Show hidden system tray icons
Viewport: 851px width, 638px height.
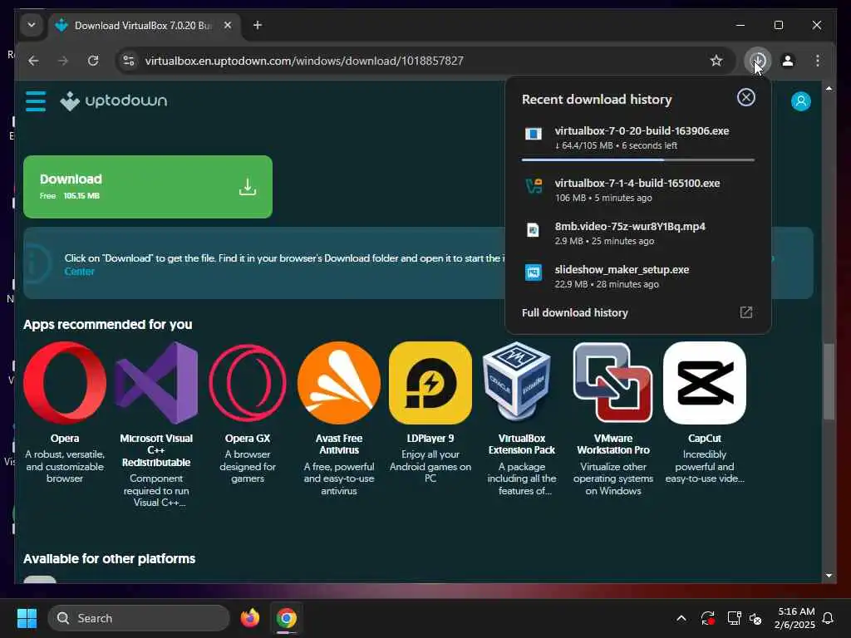tap(681, 618)
